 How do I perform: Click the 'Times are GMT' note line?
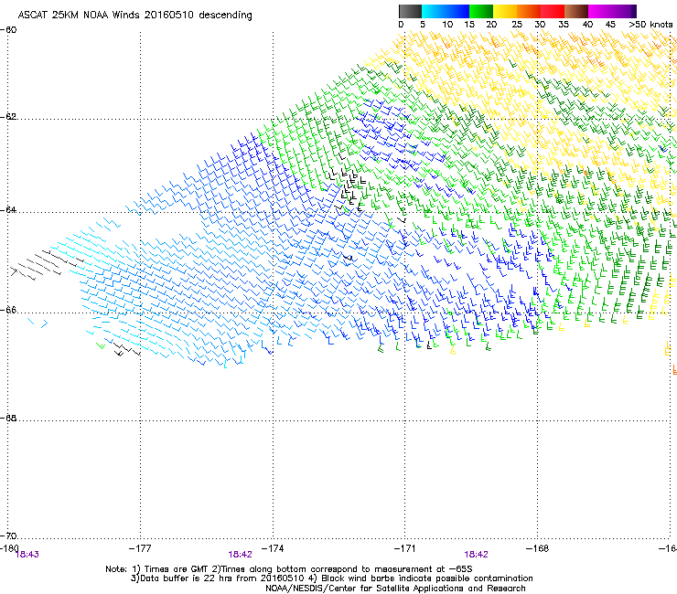289,569
